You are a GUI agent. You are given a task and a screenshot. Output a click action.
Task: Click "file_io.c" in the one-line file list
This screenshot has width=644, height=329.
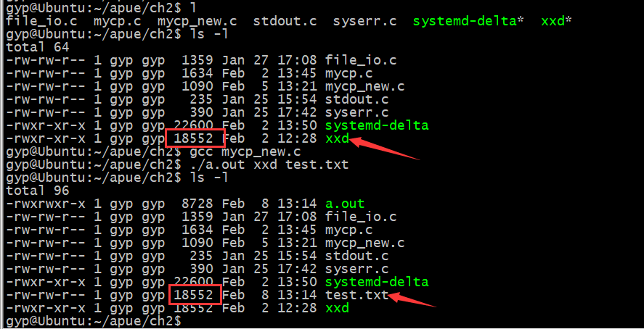(41, 21)
